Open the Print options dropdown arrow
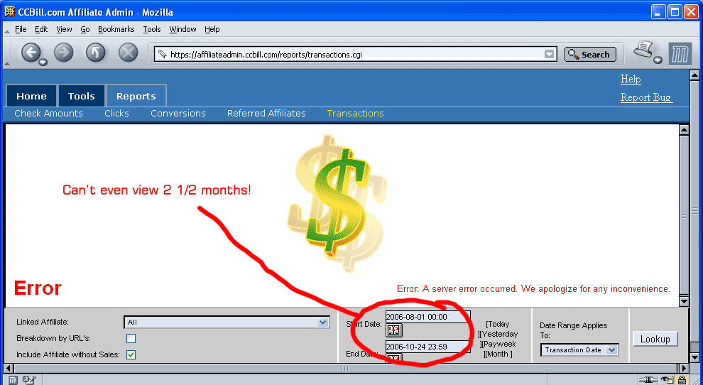Viewport: 703px width, 385px height. tap(658, 60)
